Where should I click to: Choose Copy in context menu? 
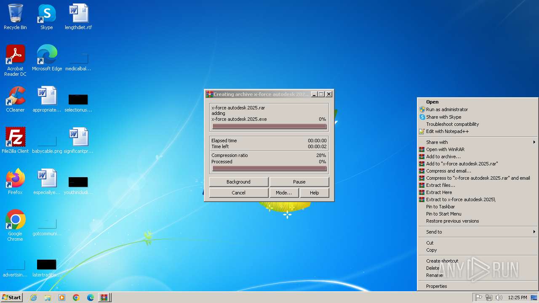coord(478,250)
